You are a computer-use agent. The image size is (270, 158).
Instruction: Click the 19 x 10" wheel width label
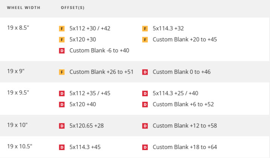pos(17,125)
